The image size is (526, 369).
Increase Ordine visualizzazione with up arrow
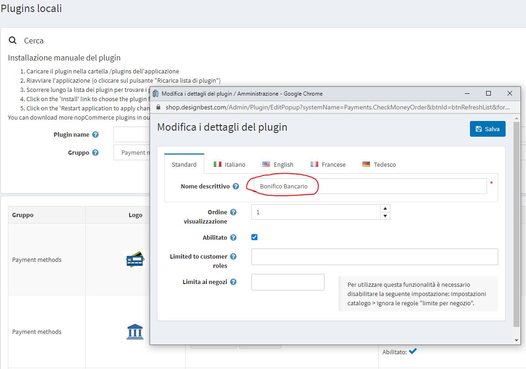coord(385,208)
